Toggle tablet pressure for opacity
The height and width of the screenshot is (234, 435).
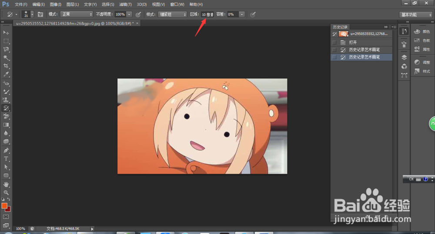(138, 14)
